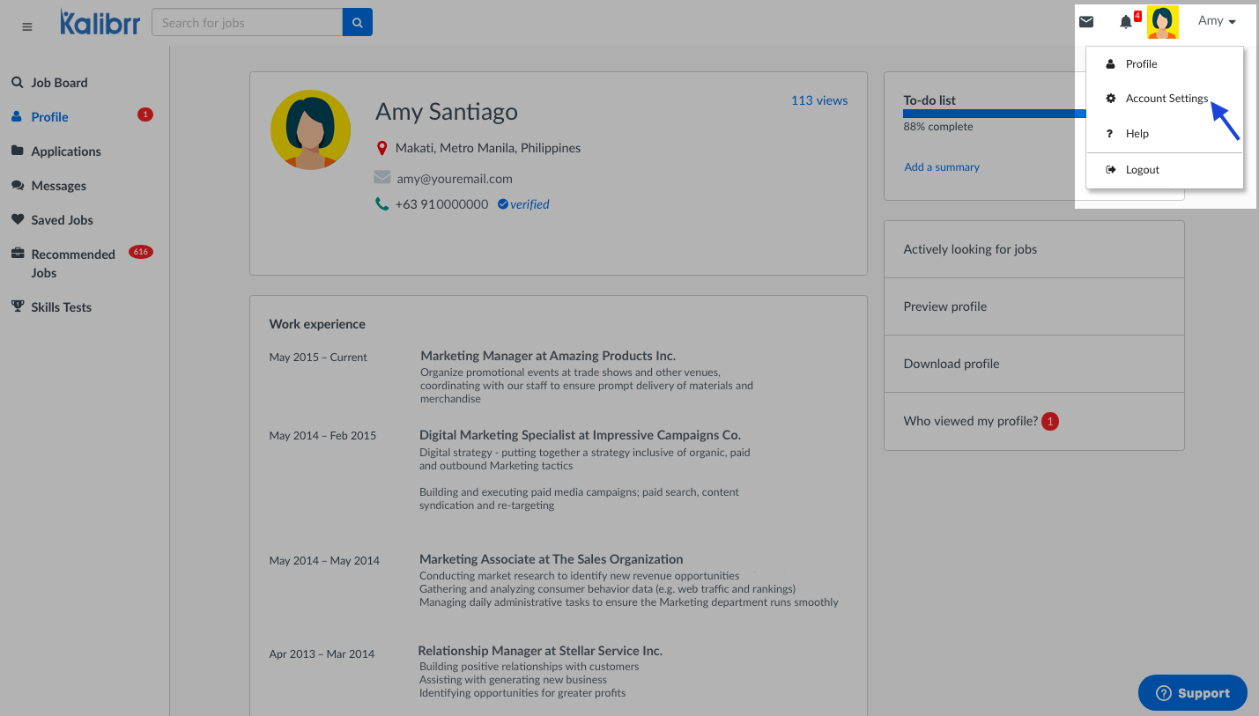Open Messages in the sidebar
The width and height of the screenshot is (1259, 716).
(x=58, y=186)
